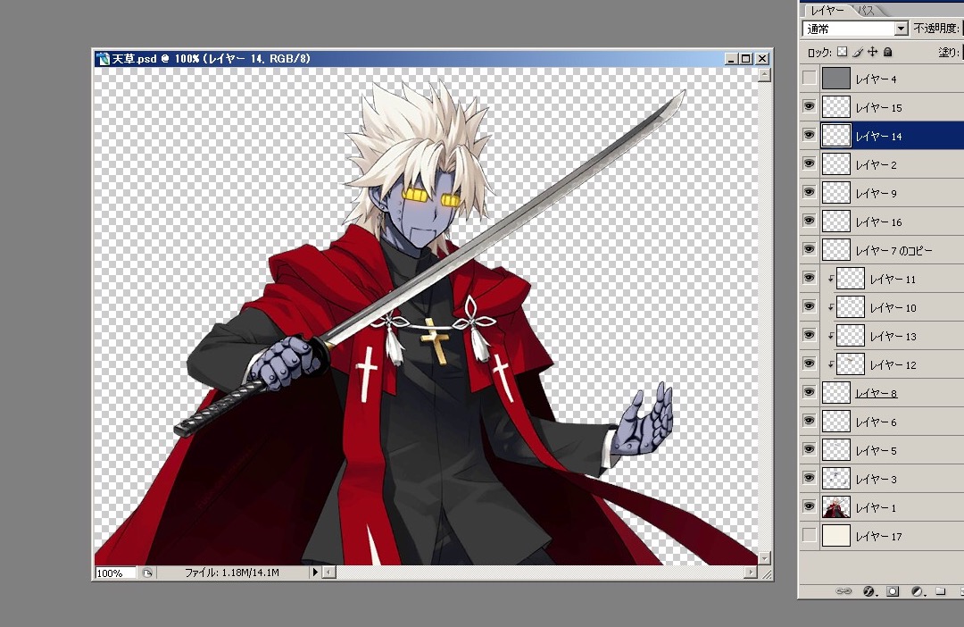This screenshot has height=627, width=964.
Task: Add a layer mask with the mask icon
Action: [893, 591]
